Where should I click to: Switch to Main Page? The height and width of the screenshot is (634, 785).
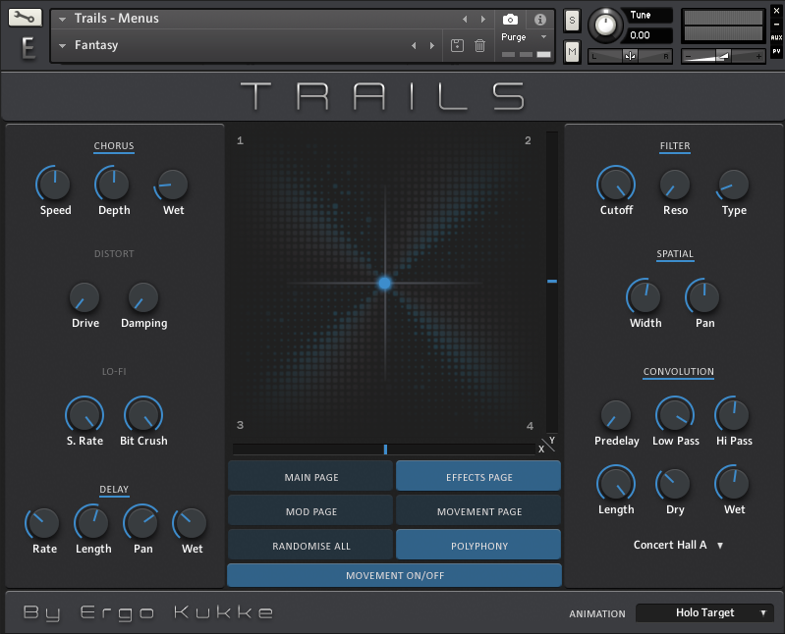pos(310,477)
